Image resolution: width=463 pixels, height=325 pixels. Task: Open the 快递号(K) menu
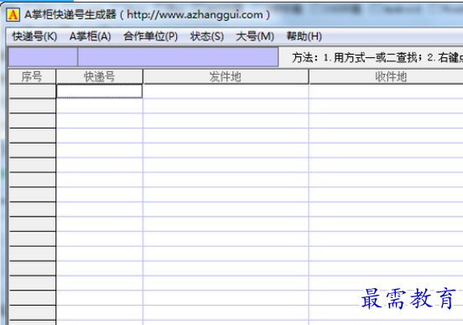(x=34, y=36)
